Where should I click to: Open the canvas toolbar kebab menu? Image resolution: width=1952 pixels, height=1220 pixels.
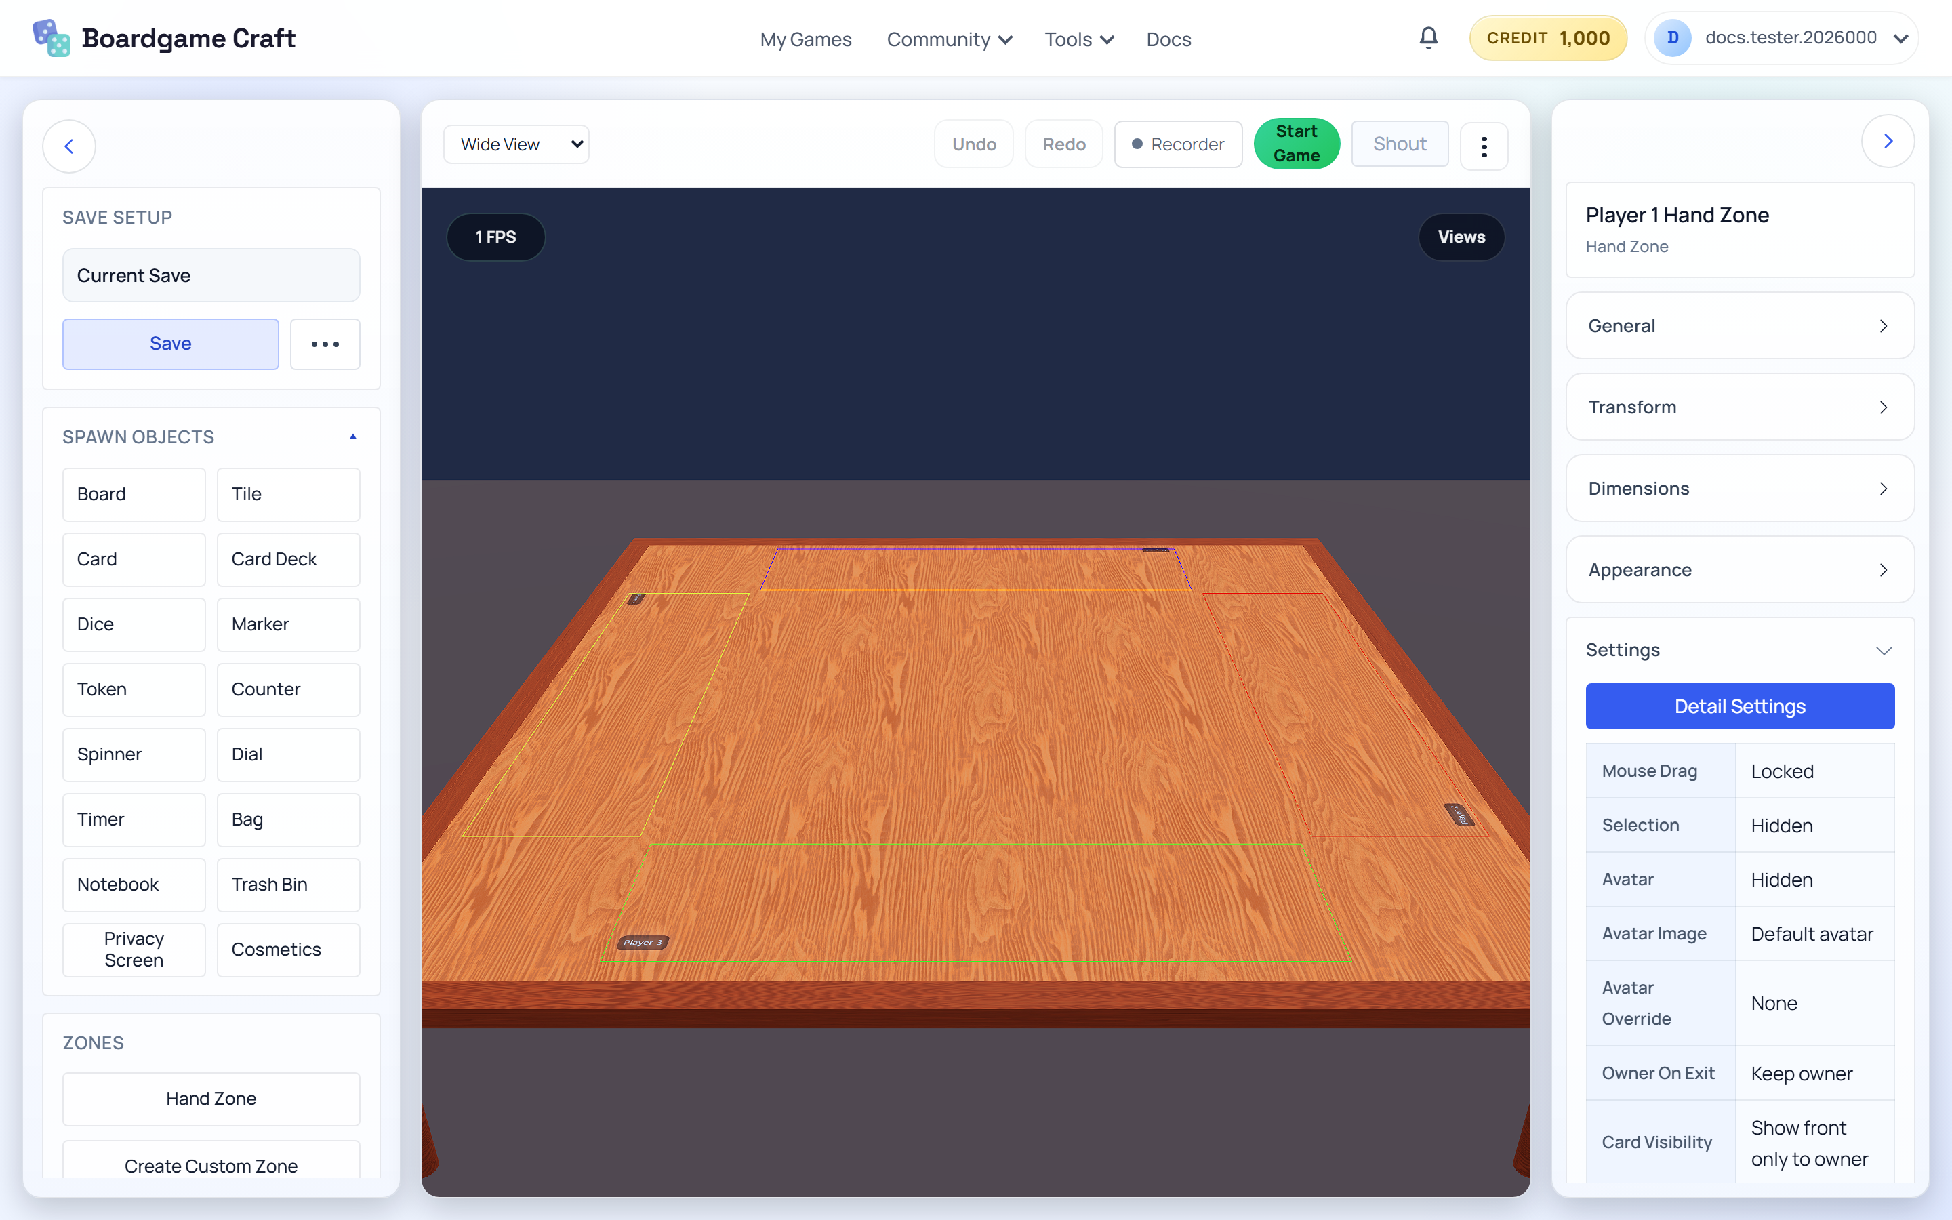coord(1484,146)
